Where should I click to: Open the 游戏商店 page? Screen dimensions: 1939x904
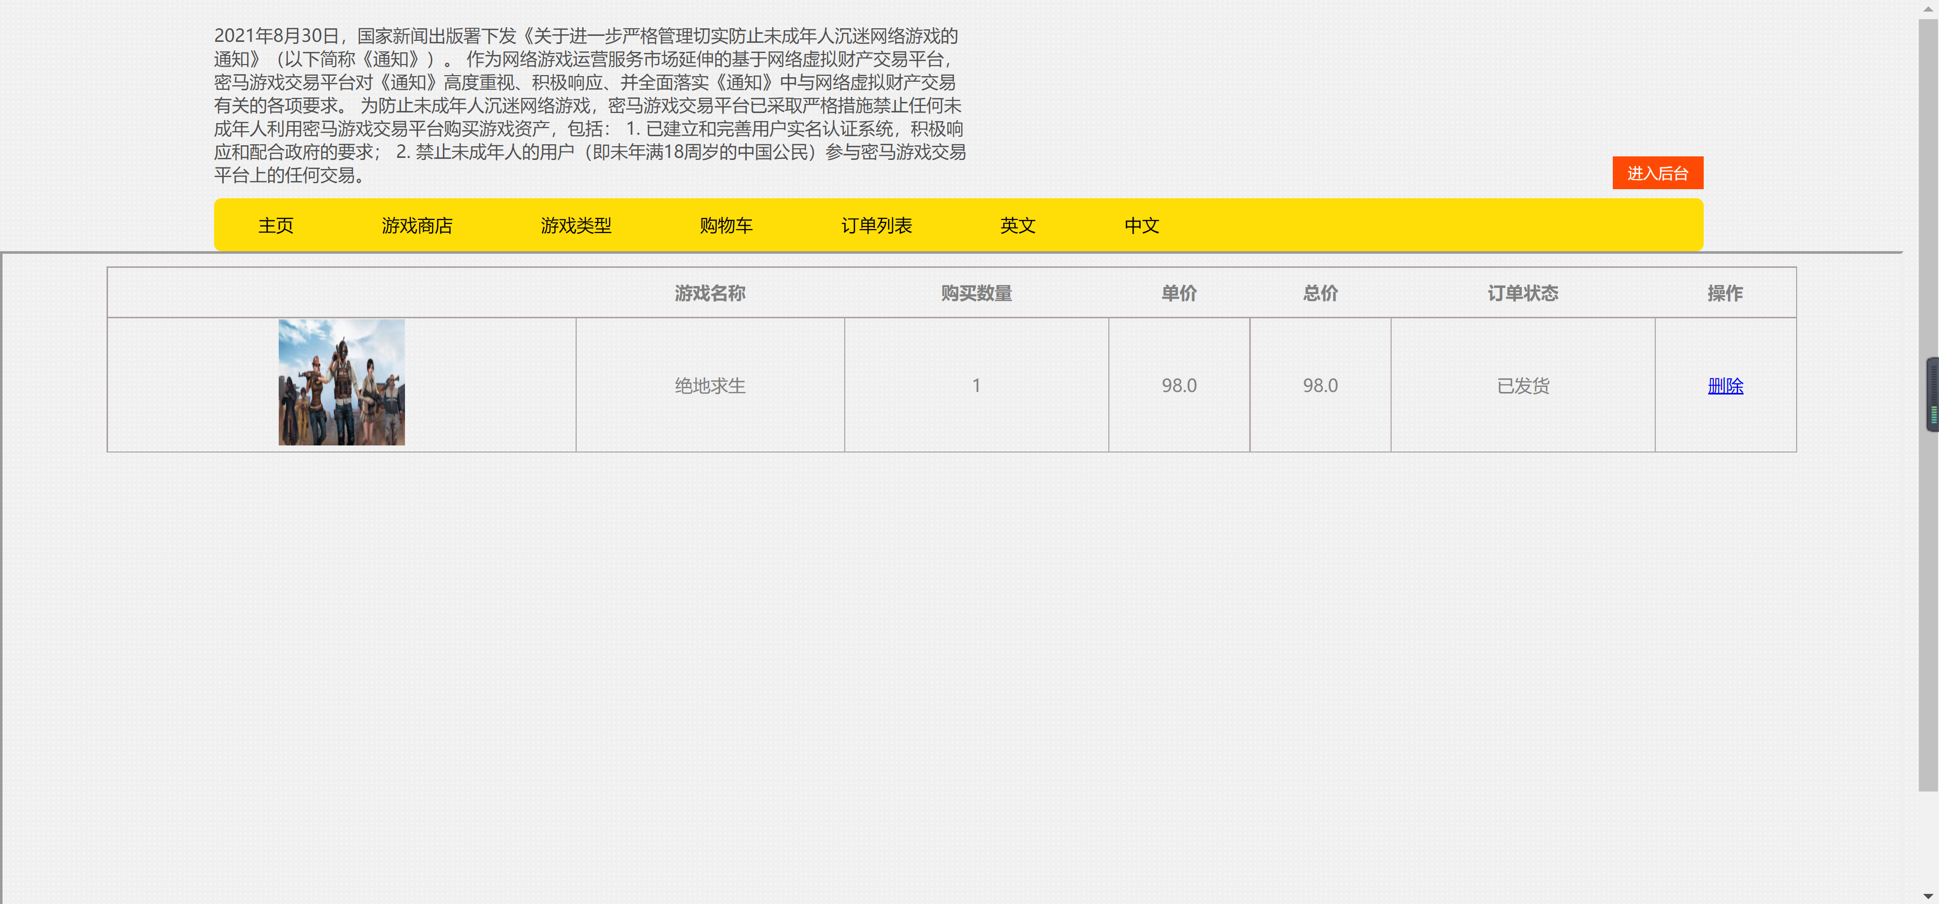click(418, 225)
